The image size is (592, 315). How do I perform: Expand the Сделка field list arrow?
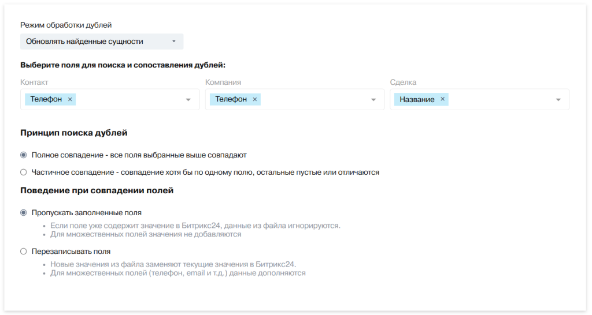pos(558,100)
